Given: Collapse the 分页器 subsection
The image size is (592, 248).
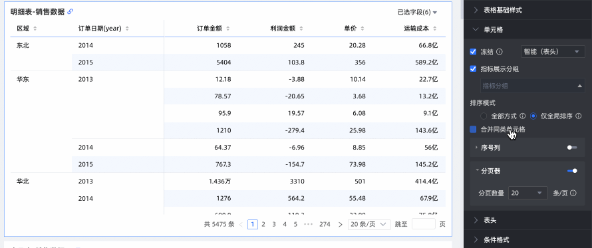Looking at the screenshot, I should click(477, 171).
